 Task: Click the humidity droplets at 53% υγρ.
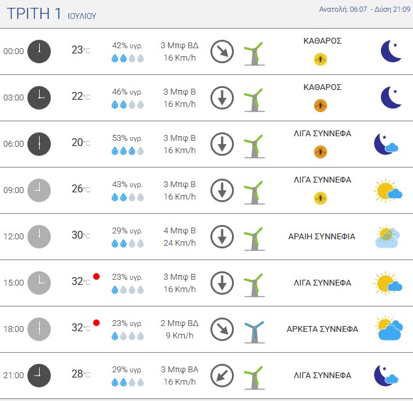128,151
